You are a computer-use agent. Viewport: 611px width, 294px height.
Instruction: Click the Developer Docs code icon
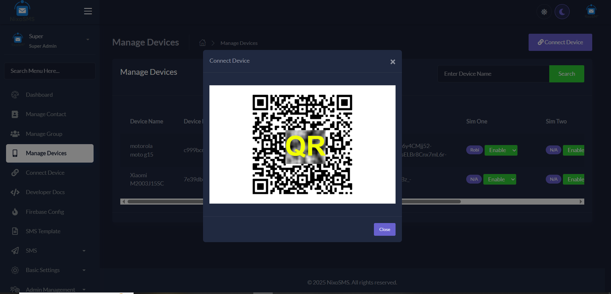[15, 192]
